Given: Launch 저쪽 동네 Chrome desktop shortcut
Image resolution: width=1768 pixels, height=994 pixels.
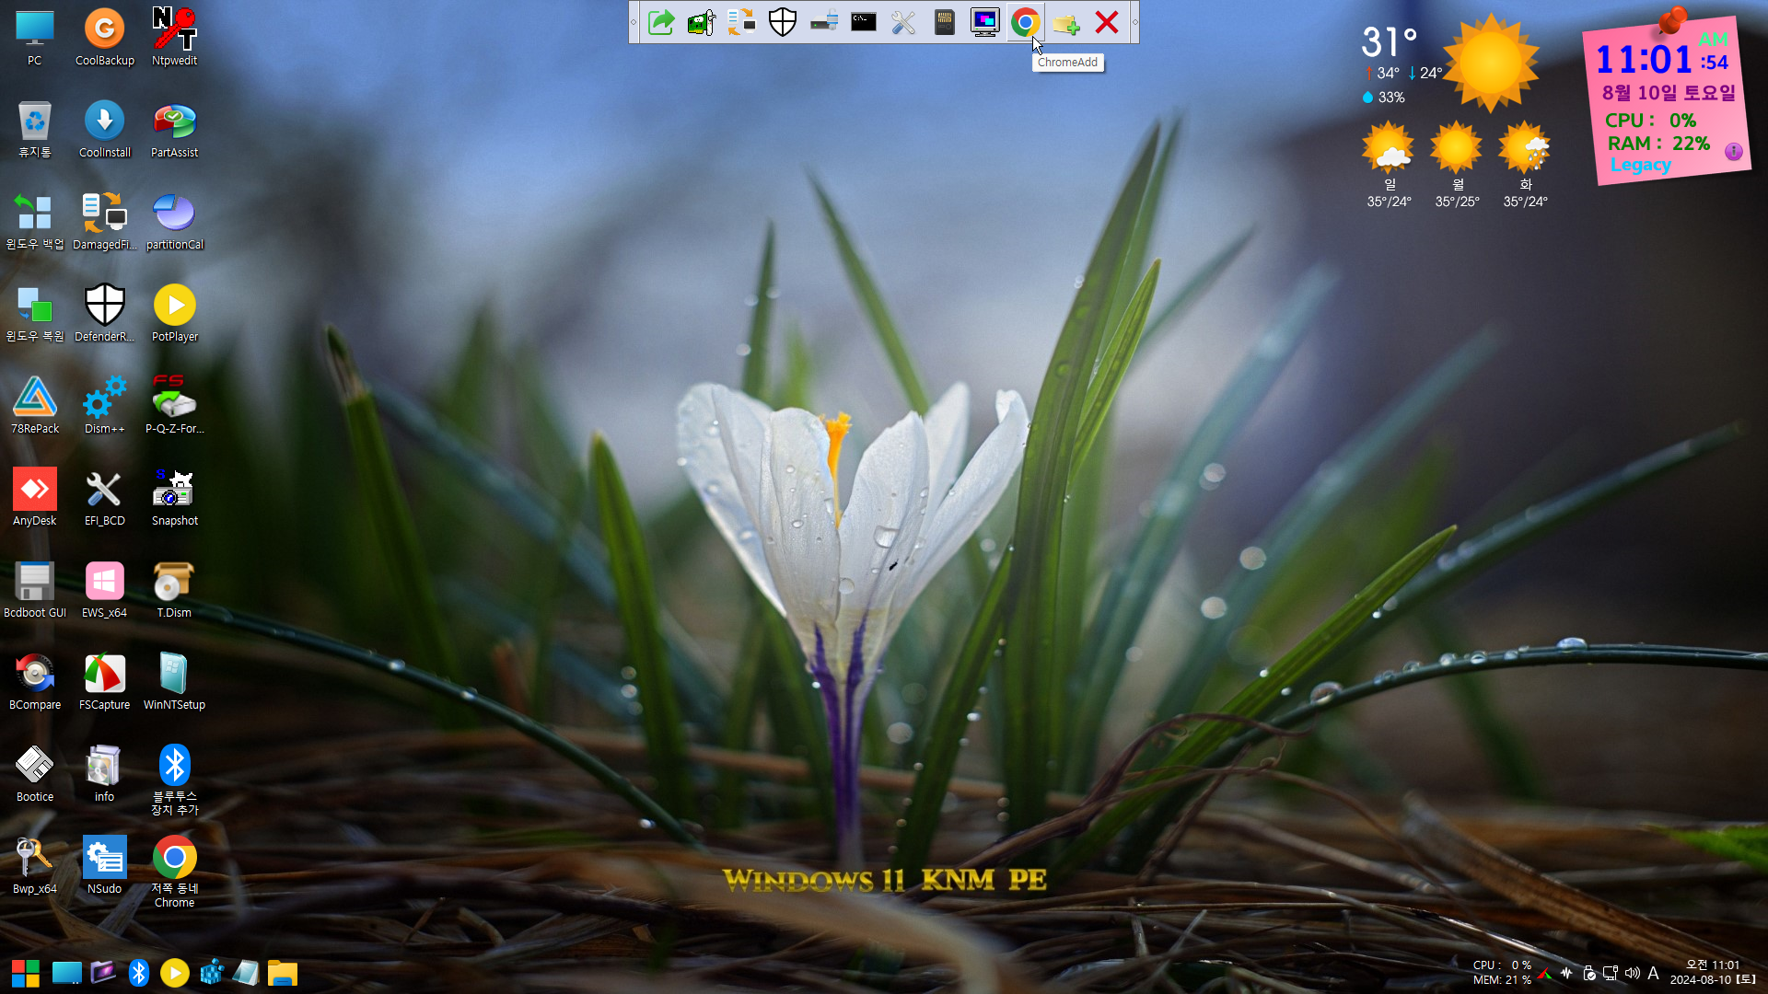Looking at the screenshot, I should [x=175, y=872].
